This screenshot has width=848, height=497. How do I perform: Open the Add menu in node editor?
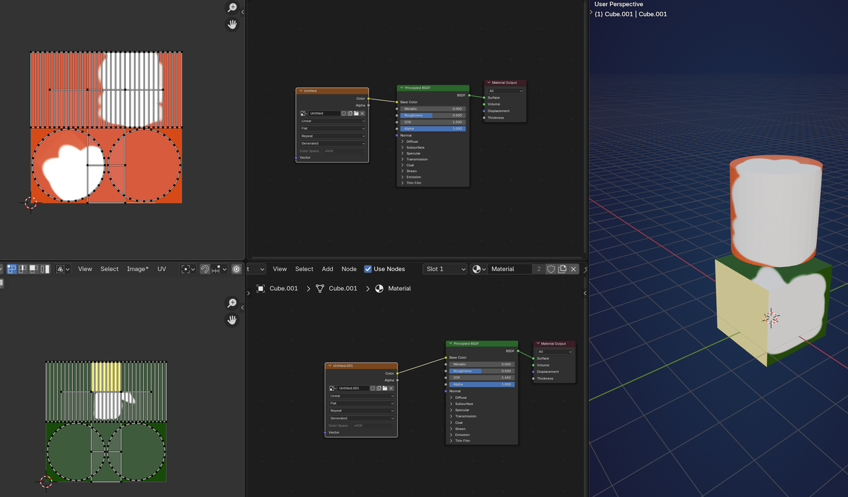[x=327, y=269]
